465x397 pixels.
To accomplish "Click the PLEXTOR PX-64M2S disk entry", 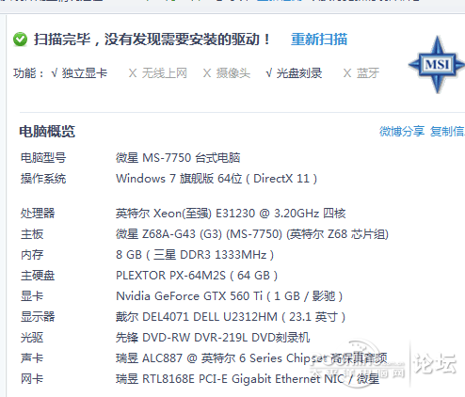I will click(x=197, y=276).
